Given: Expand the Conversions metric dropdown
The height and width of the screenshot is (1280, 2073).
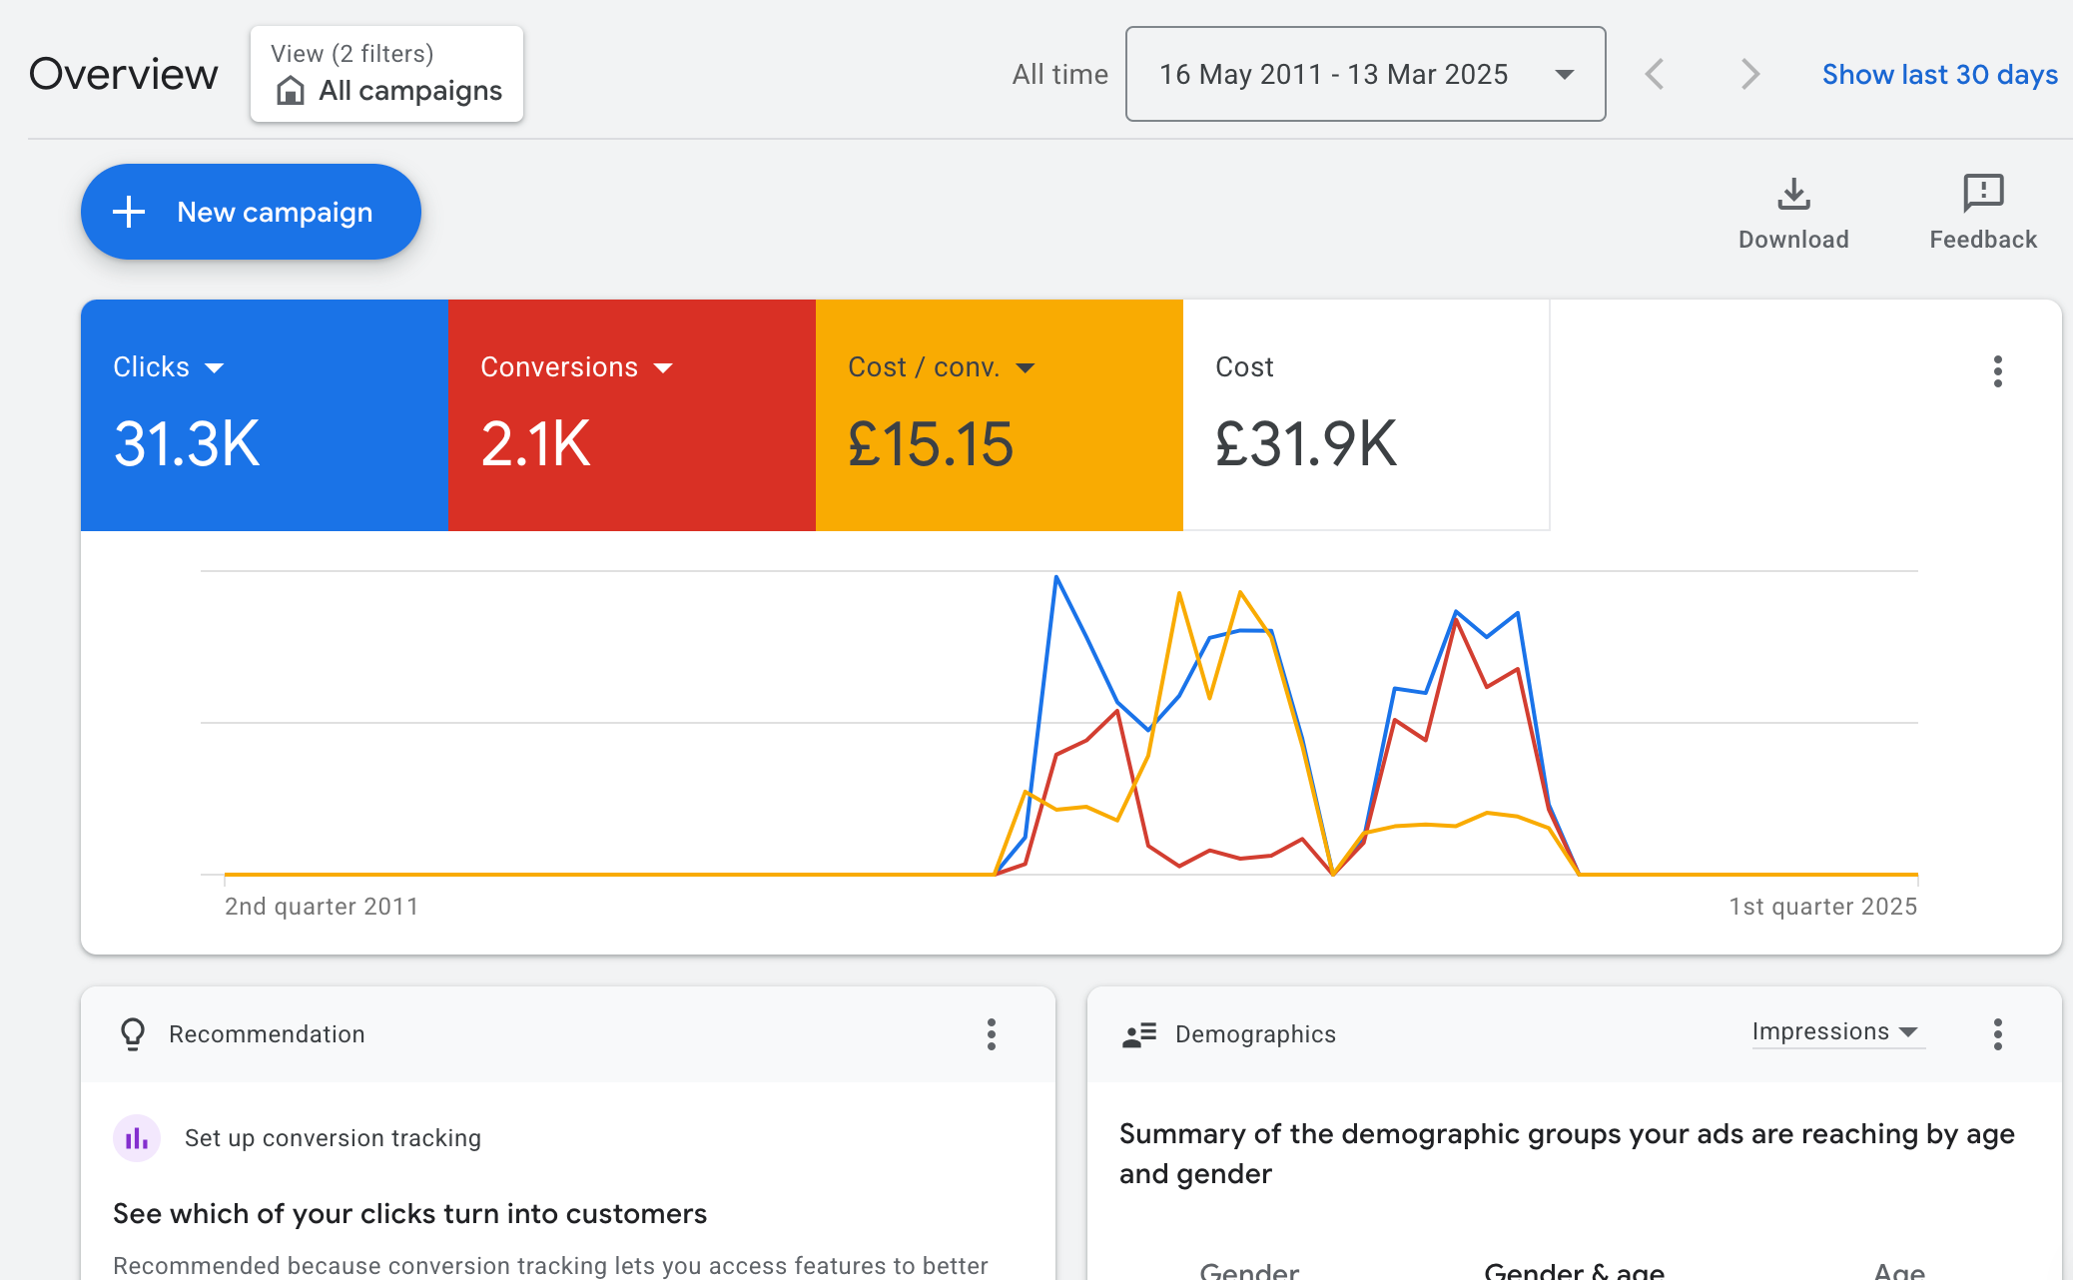Looking at the screenshot, I should click(663, 368).
